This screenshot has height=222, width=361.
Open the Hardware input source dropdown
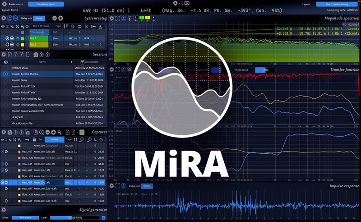pyautogui.click(x=46, y=4)
